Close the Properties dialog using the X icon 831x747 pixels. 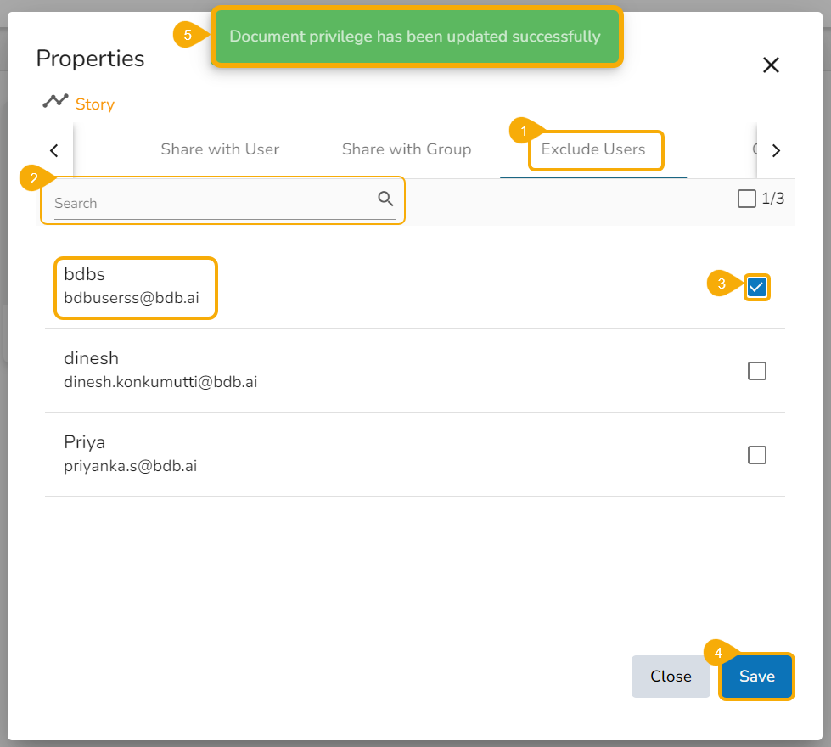coord(771,65)
